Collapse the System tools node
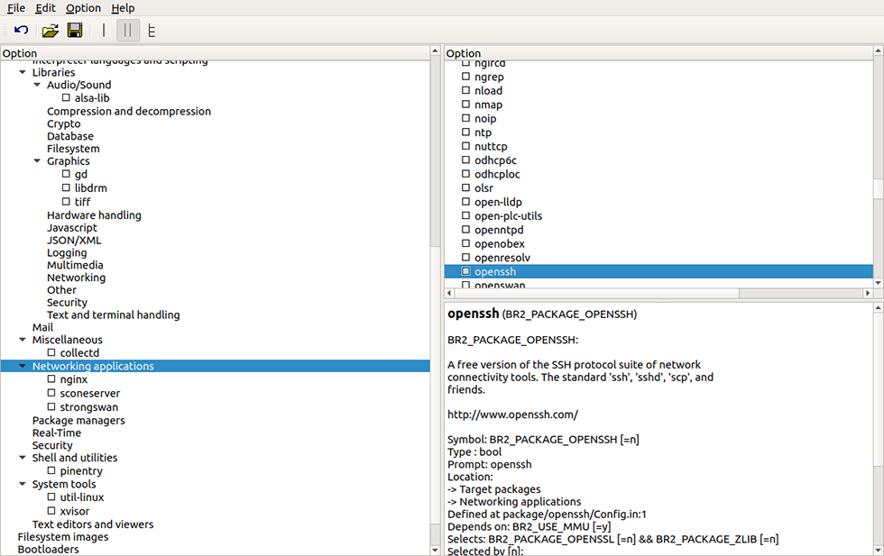Screen dimensions: 884x556 click(x=23, y=484)
